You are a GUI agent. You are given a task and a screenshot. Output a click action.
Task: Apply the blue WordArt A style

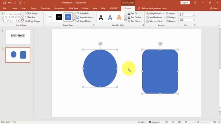point(110,18)
